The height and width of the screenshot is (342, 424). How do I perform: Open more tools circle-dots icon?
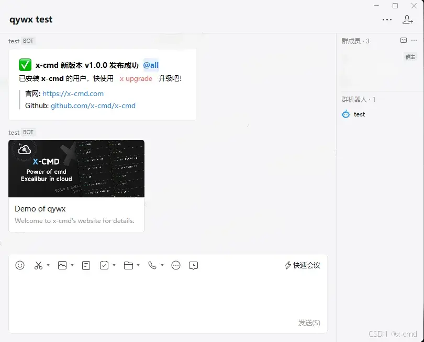coord(176,265)
